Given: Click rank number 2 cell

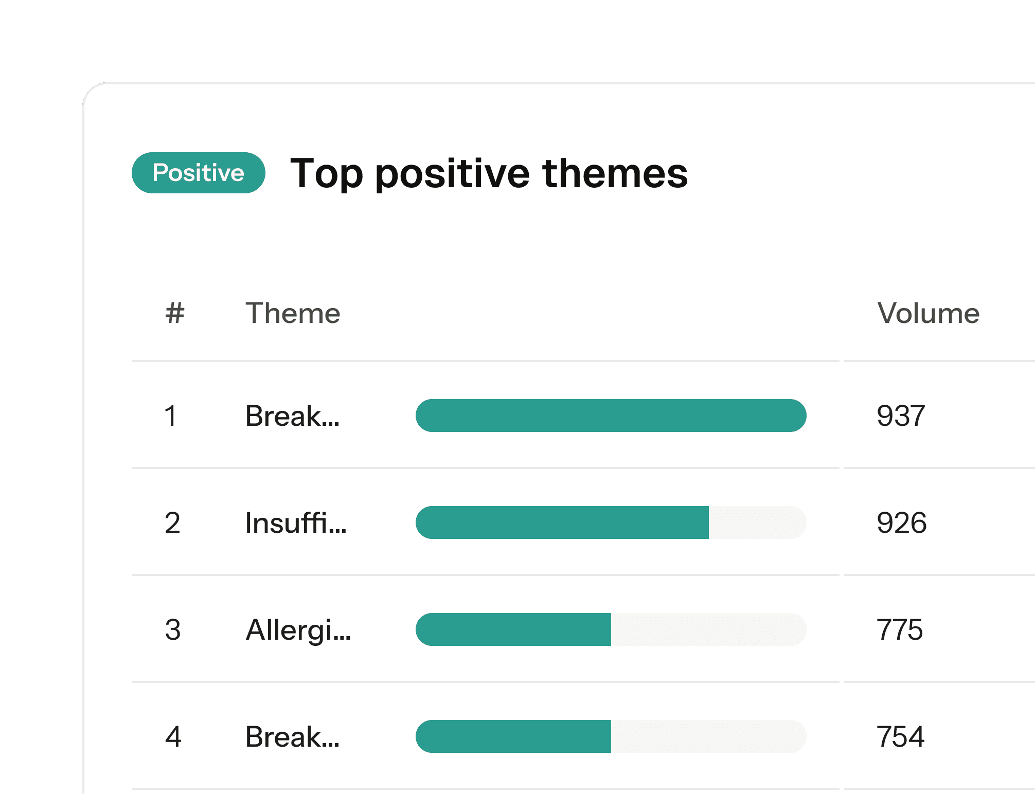Looking at the screenshot, I should click(x=172, y=522).
